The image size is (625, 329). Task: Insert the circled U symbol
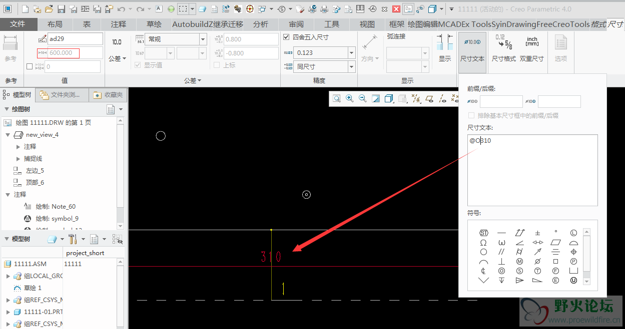coord(573,281)
